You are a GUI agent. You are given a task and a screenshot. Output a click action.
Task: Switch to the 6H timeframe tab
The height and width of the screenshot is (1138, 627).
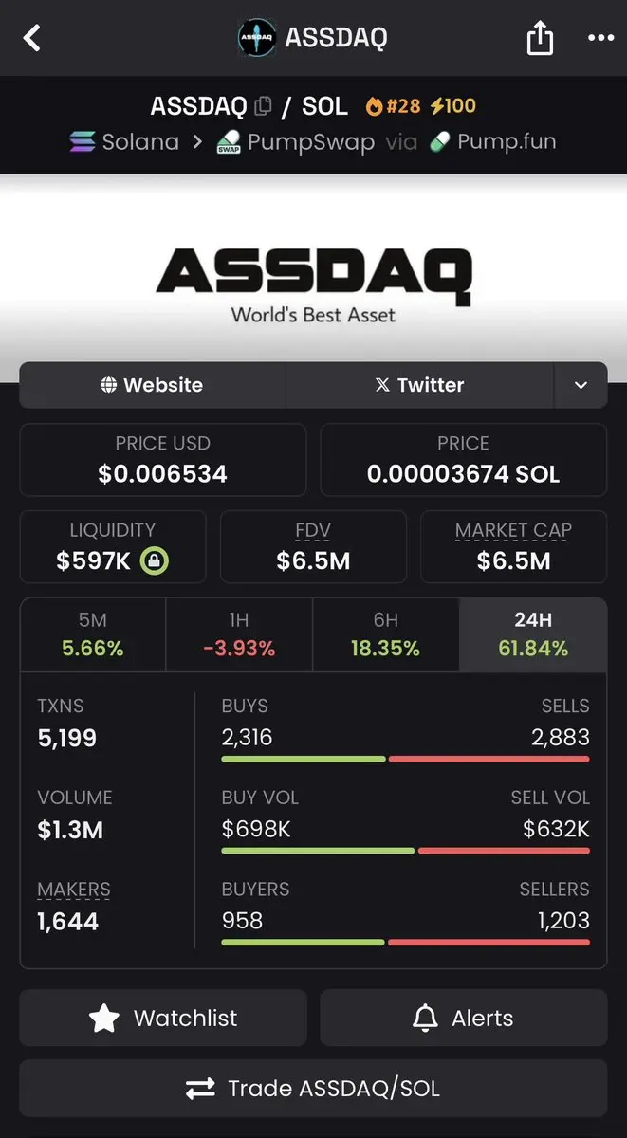click(386, 634)
